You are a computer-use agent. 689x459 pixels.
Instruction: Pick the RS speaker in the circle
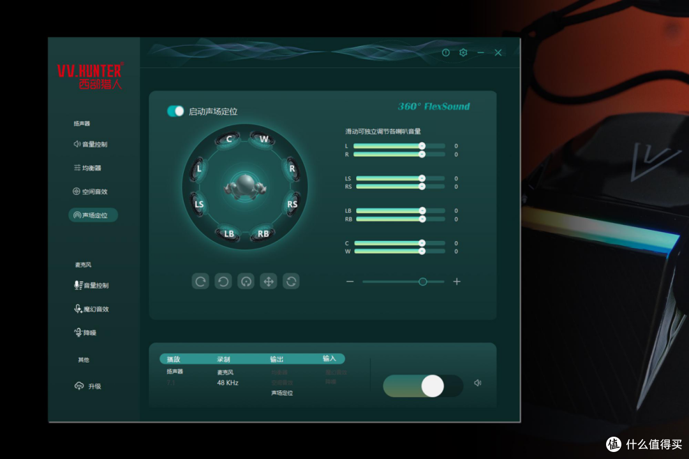click(x=292, y=204)
